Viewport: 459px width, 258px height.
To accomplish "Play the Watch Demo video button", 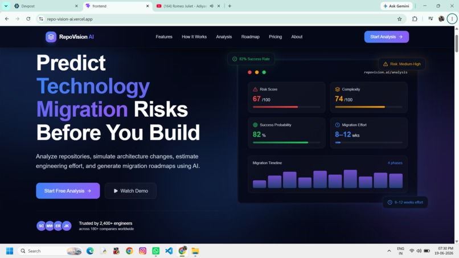I will tap(130, 191).
